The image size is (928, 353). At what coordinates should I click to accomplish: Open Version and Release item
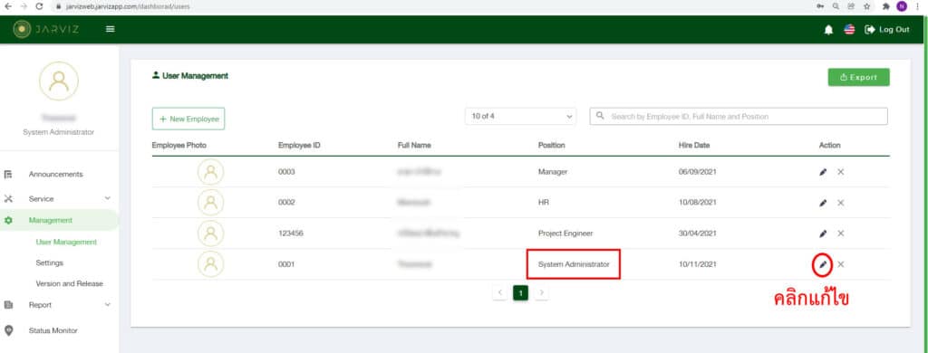69,283
